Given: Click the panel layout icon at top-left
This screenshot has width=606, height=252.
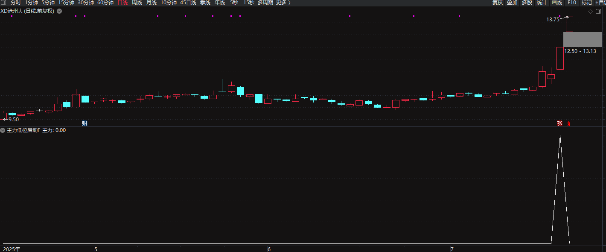Looking at the screenshot, I should point(3,3).
